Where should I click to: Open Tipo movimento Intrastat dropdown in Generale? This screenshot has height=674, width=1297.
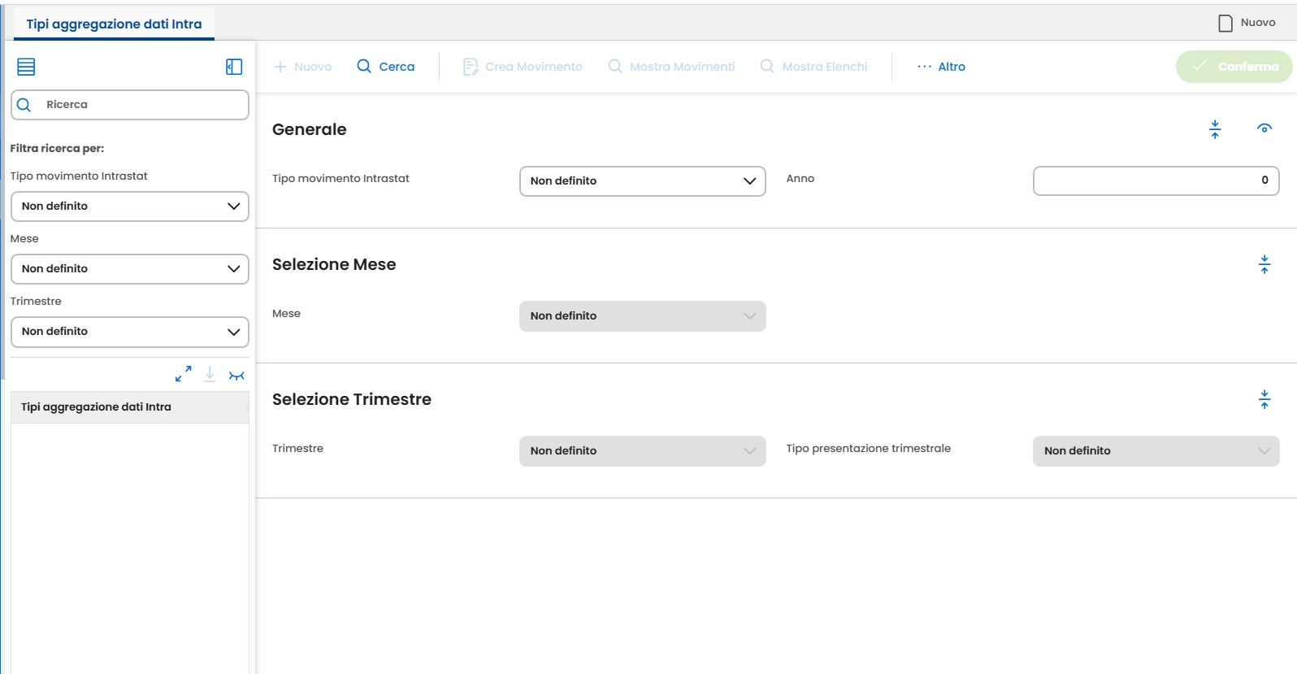pos(642,181)
